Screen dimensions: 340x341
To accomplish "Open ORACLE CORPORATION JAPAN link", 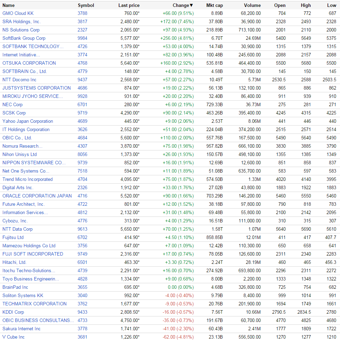I will [x=37, y=196].
